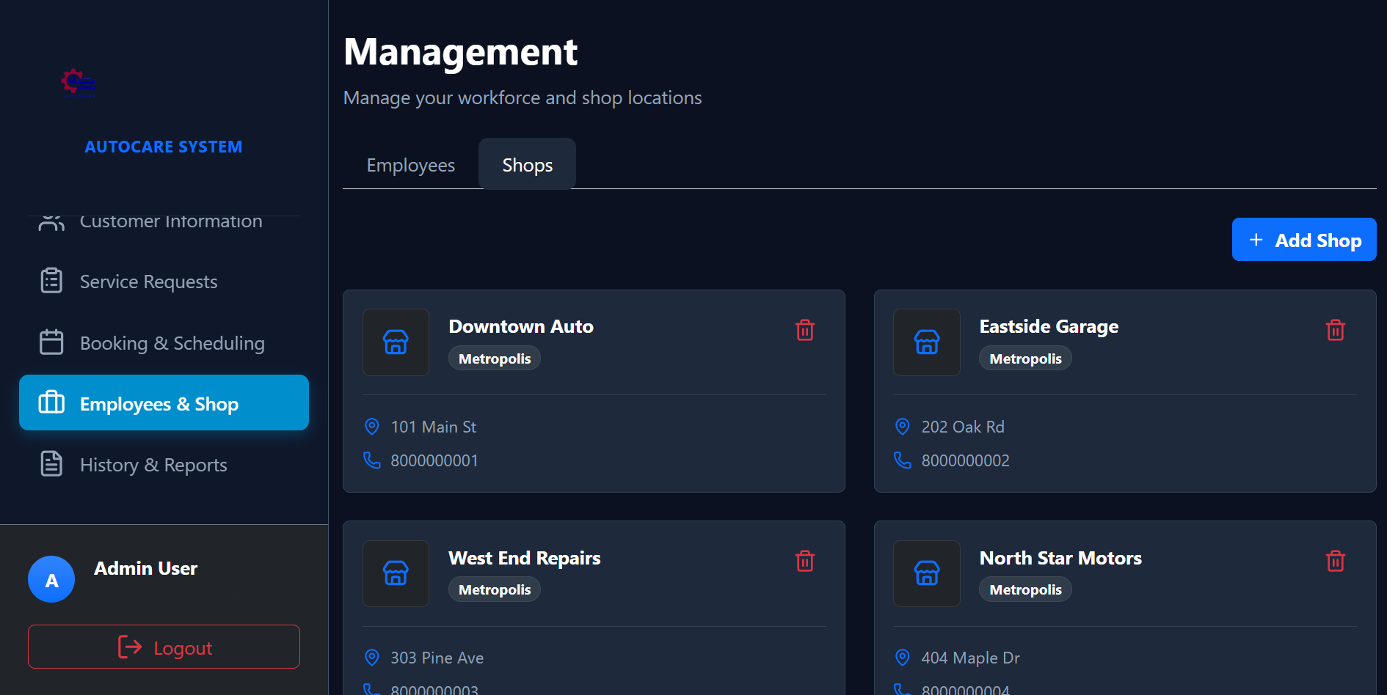Delete the Downtown Auto shop
1387x695 pixels.
tap(805, 330)
